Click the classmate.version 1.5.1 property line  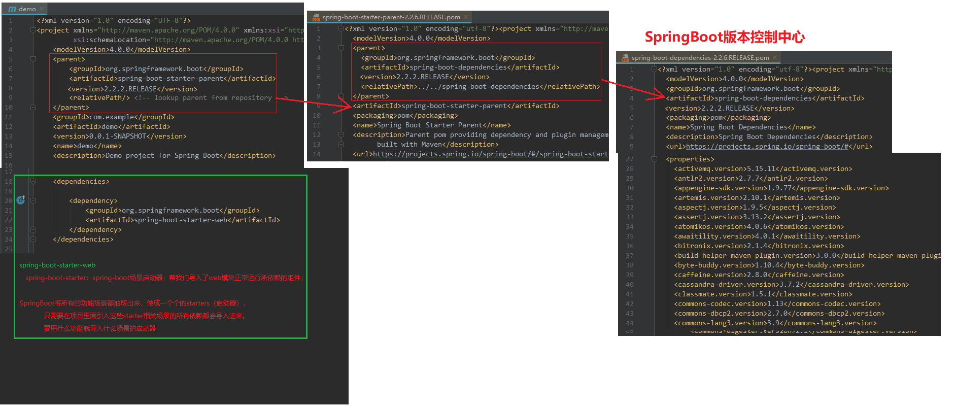click(763, 294)
